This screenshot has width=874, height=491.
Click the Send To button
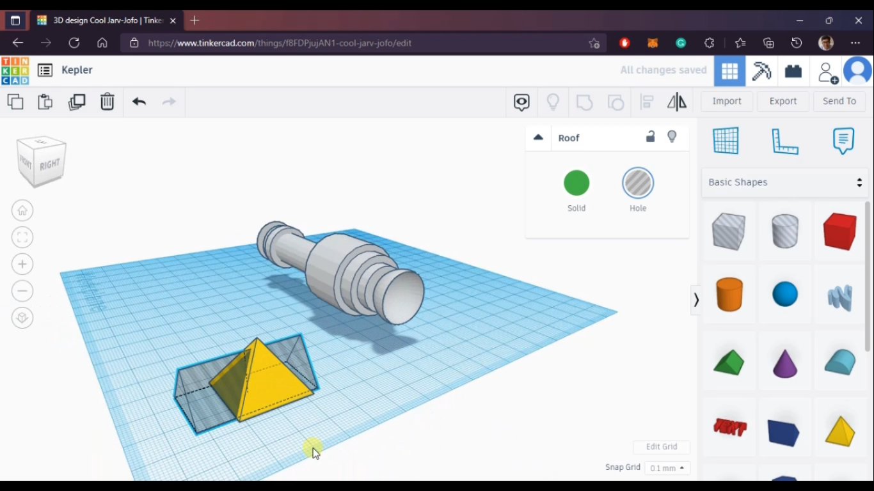839,101
